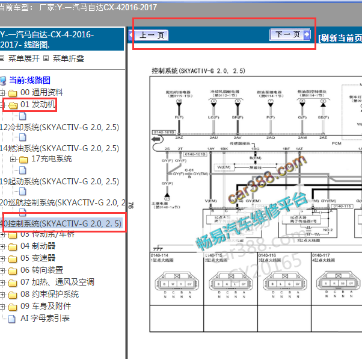
Task: Open the 06 转向装置 folder
Action: click(41, 270)
